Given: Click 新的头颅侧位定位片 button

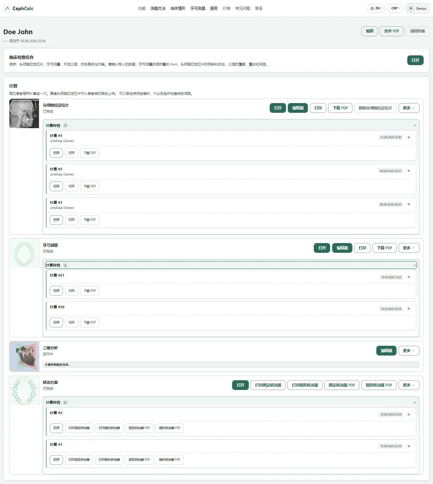Looking at the screenshot, I should coord(375,108).
